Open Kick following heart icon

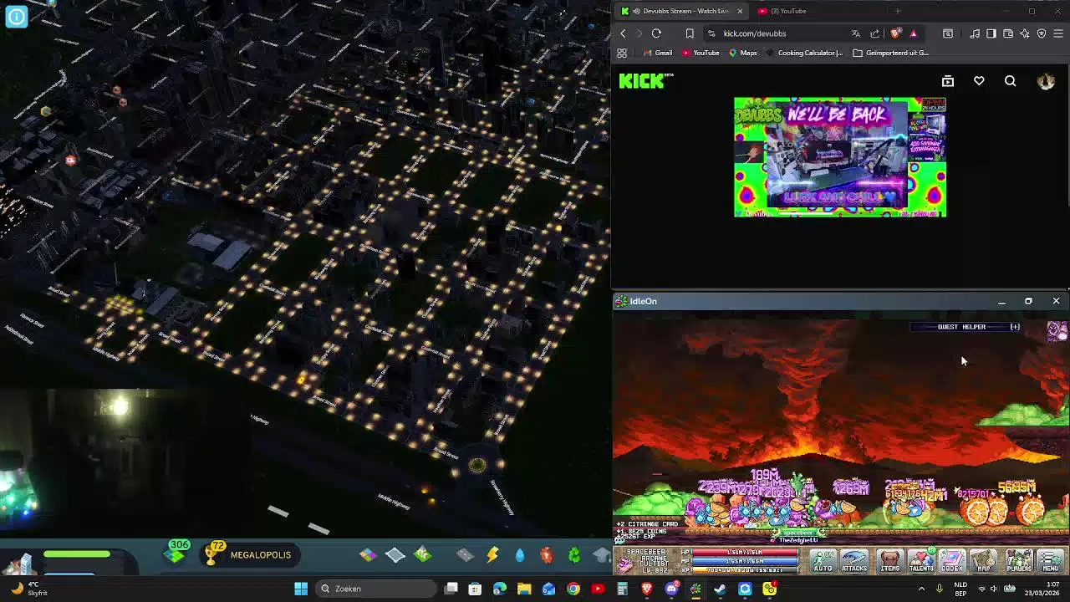click(979, 81)
